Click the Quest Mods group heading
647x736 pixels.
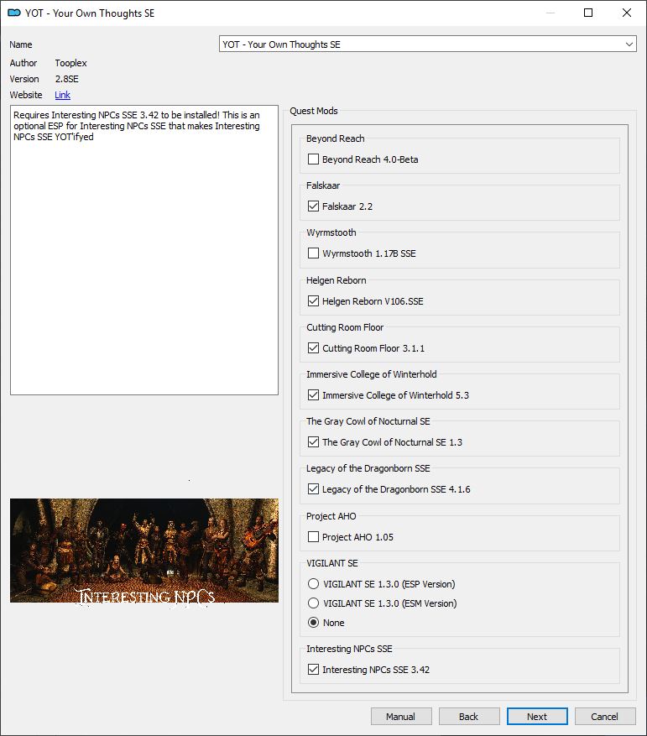tap(314, 111)
